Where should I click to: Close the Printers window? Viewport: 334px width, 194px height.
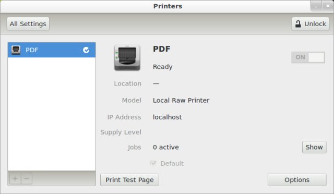328,6
